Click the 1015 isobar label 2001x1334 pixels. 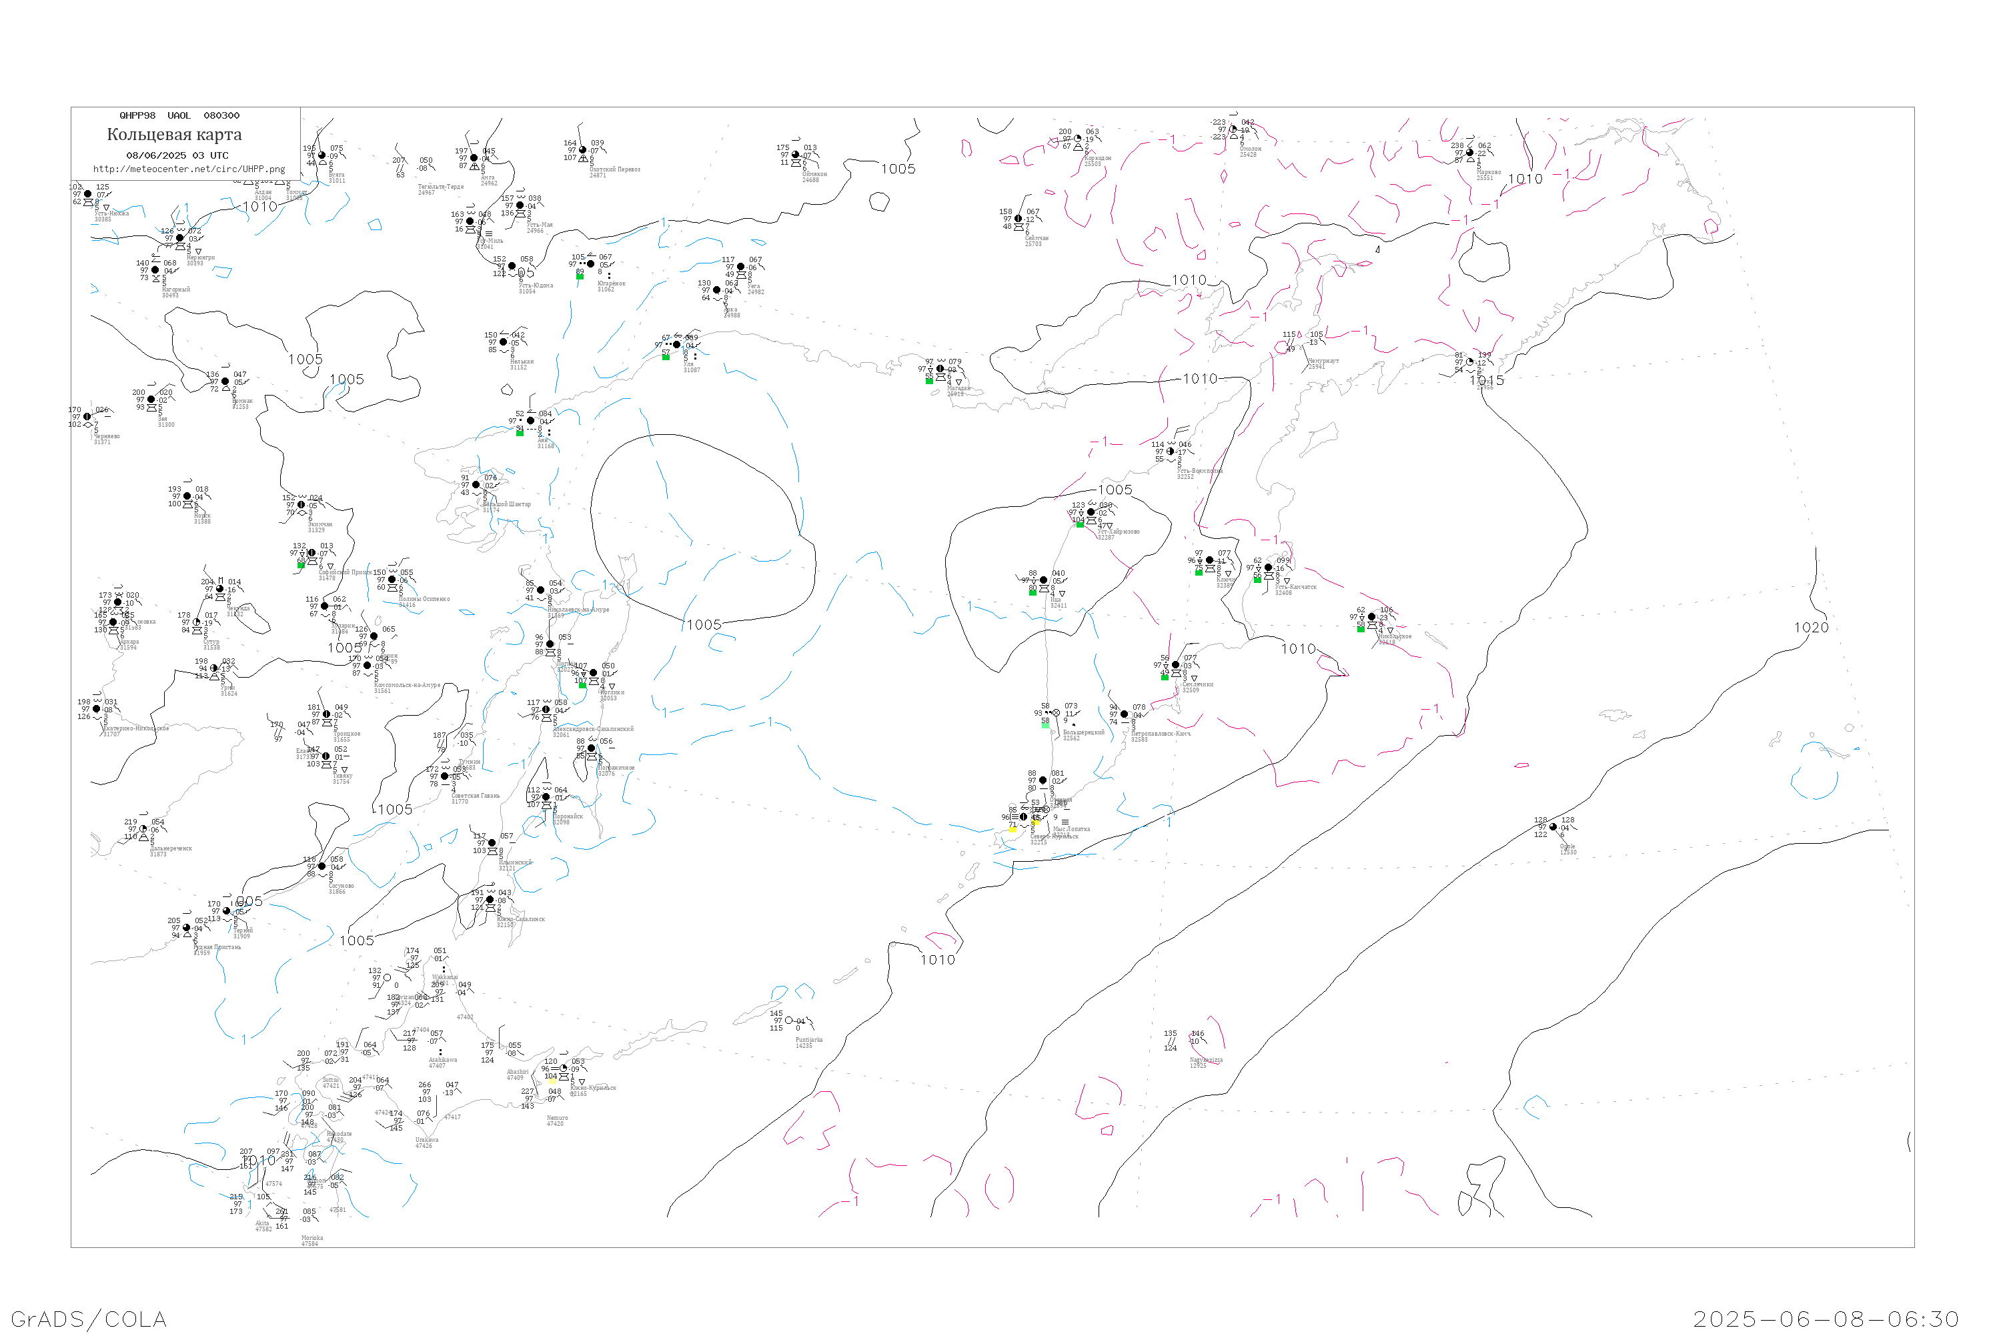tap(1486, 380)
